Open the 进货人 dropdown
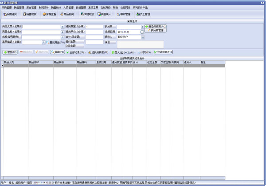Screen dimensions: 266x186 (142, 37)
